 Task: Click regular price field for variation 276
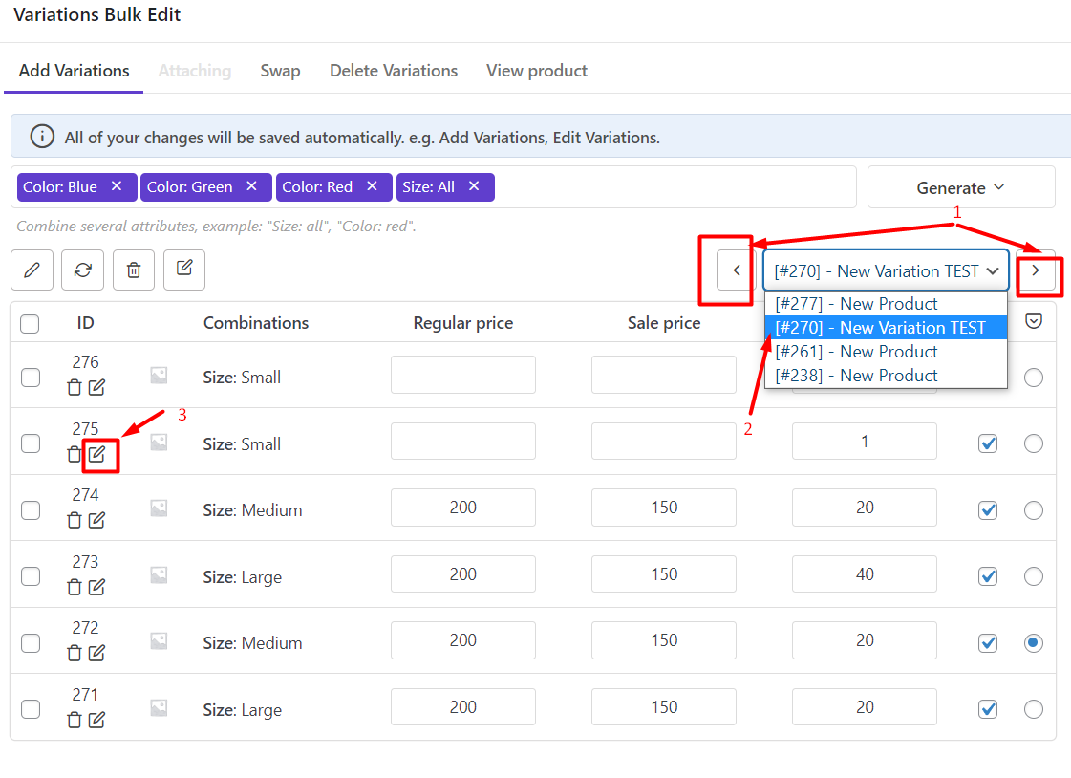[462, 375]
